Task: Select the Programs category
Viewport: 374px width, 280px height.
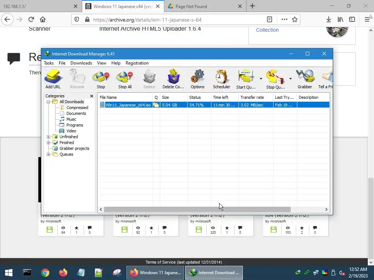Action: click(75, 125)
